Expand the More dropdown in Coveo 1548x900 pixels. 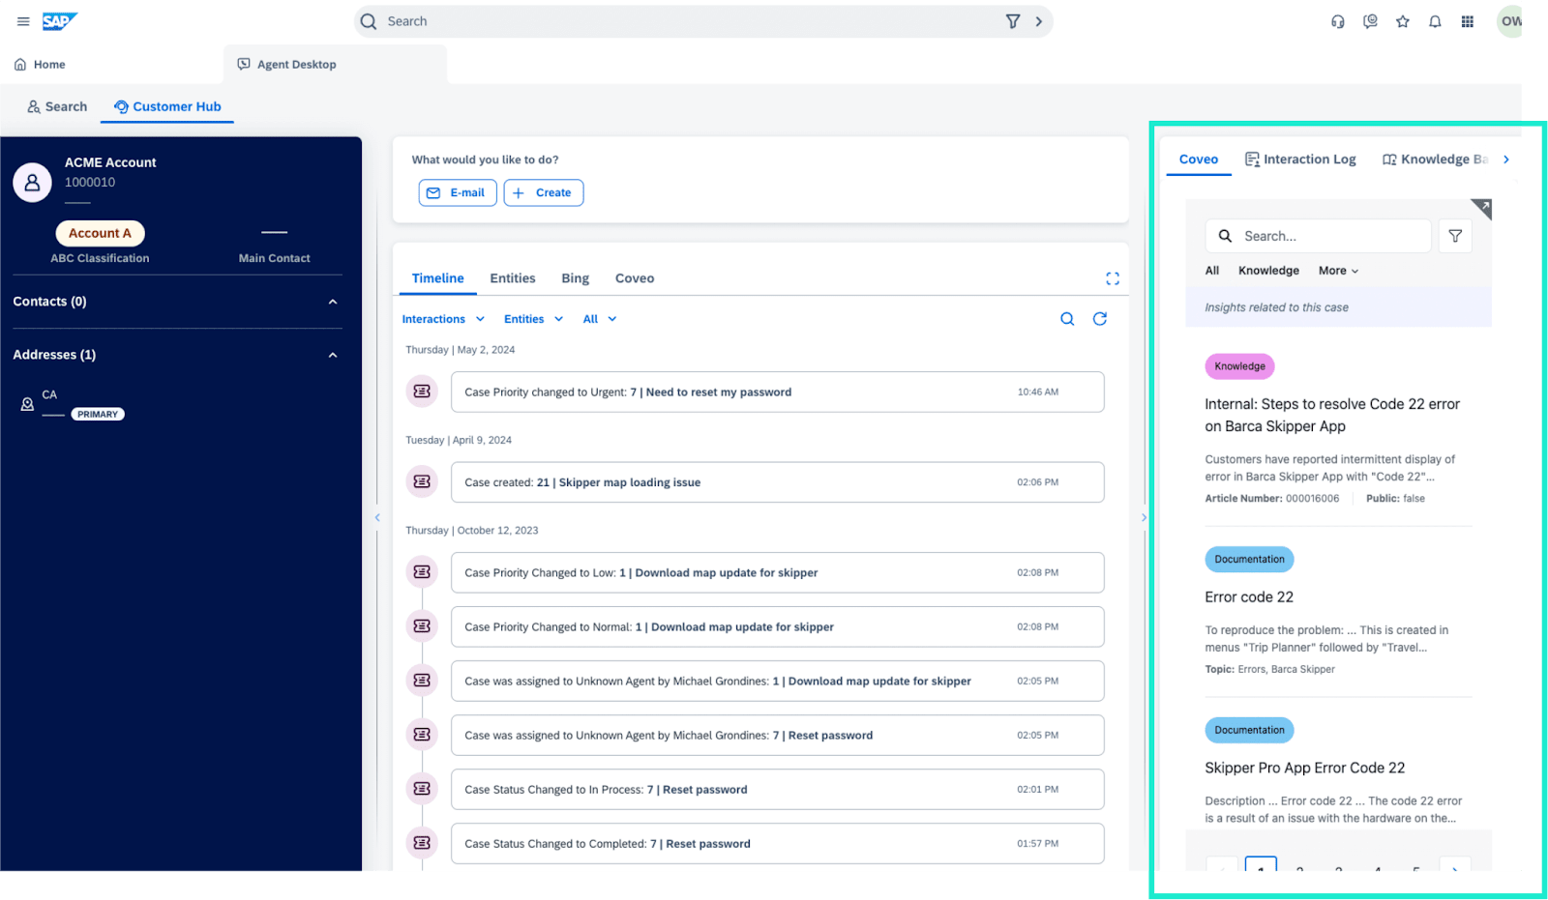coord(1338,271)
